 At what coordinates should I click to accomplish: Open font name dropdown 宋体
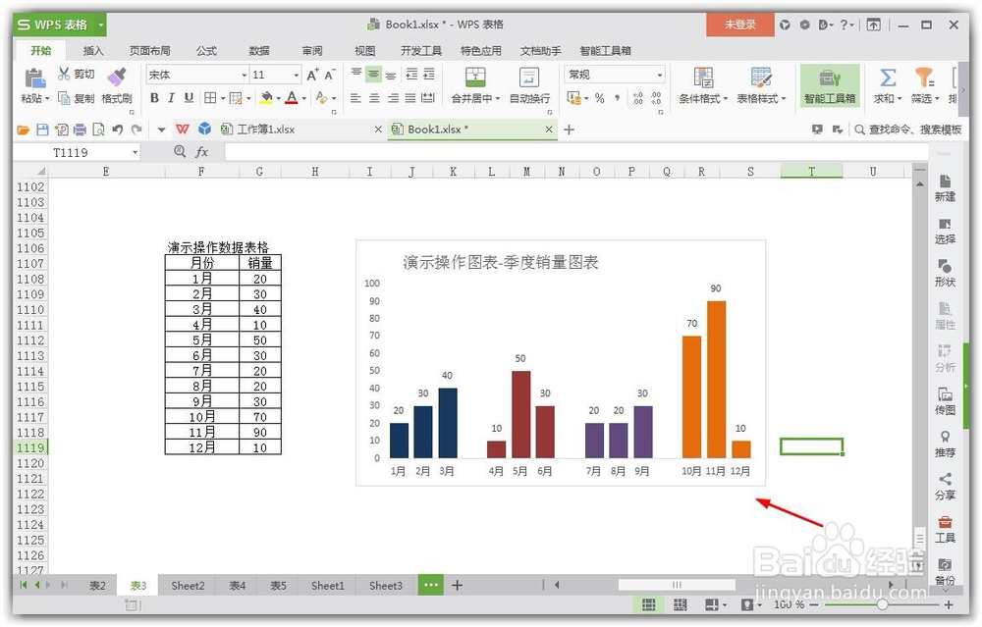tap(245, 76)
